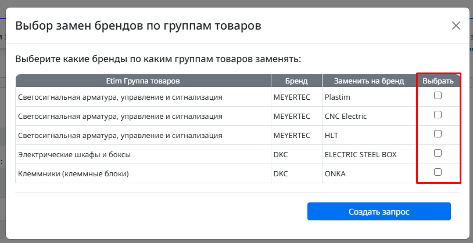This screenshot has height=243, width=473.
Task: Enable the CNC Electric replacement checkbox
Action: (x=438, y=115)
